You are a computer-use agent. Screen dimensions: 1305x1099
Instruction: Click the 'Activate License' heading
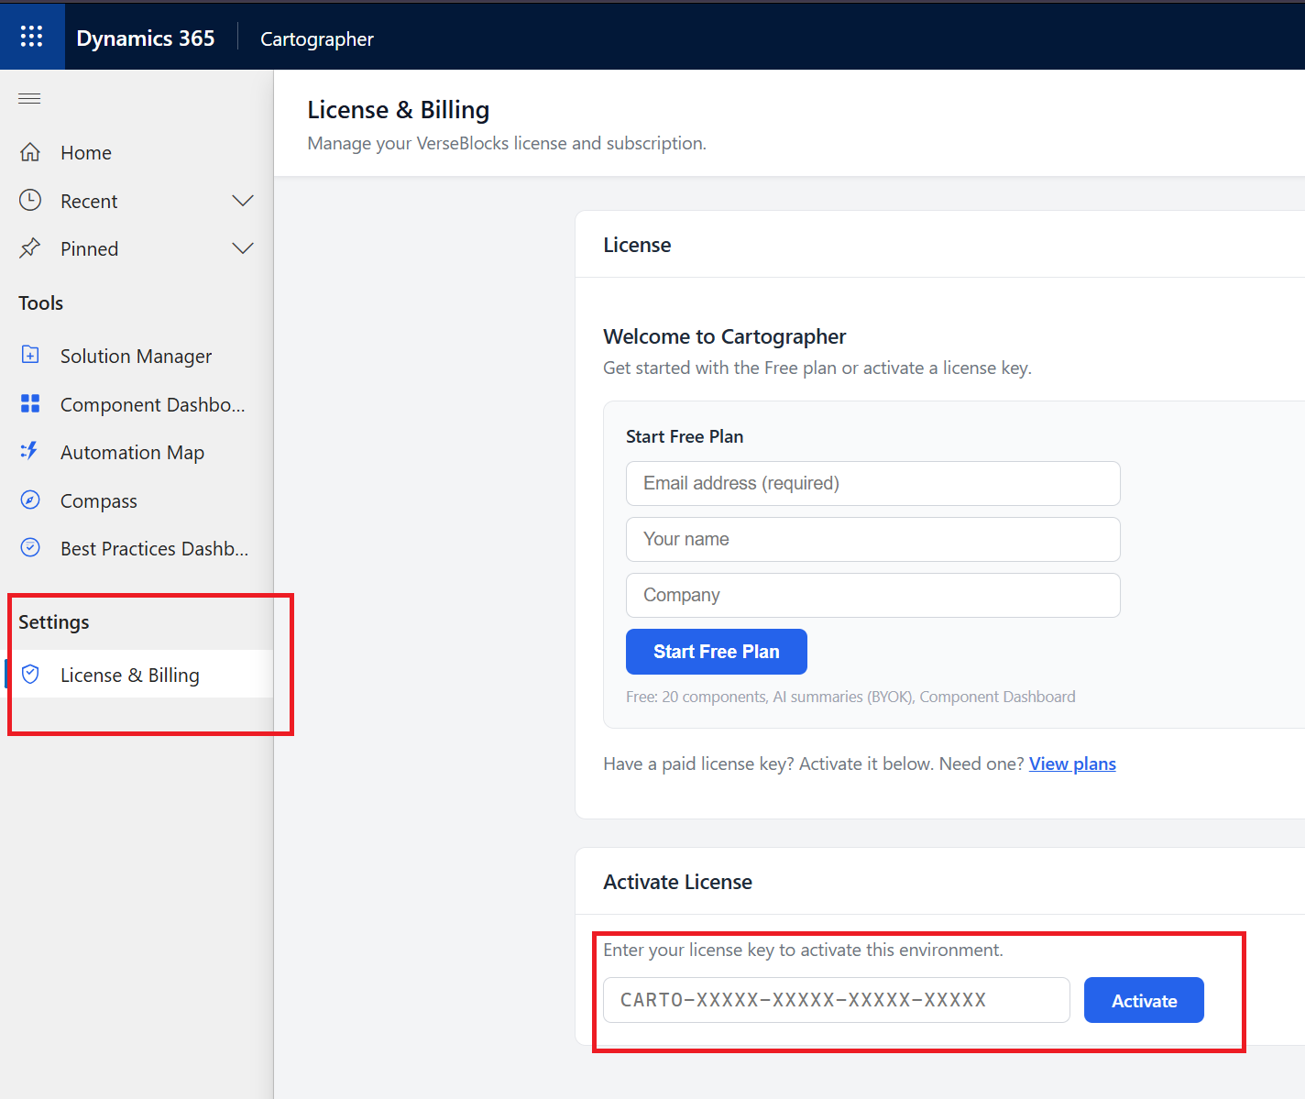[678, 882]
